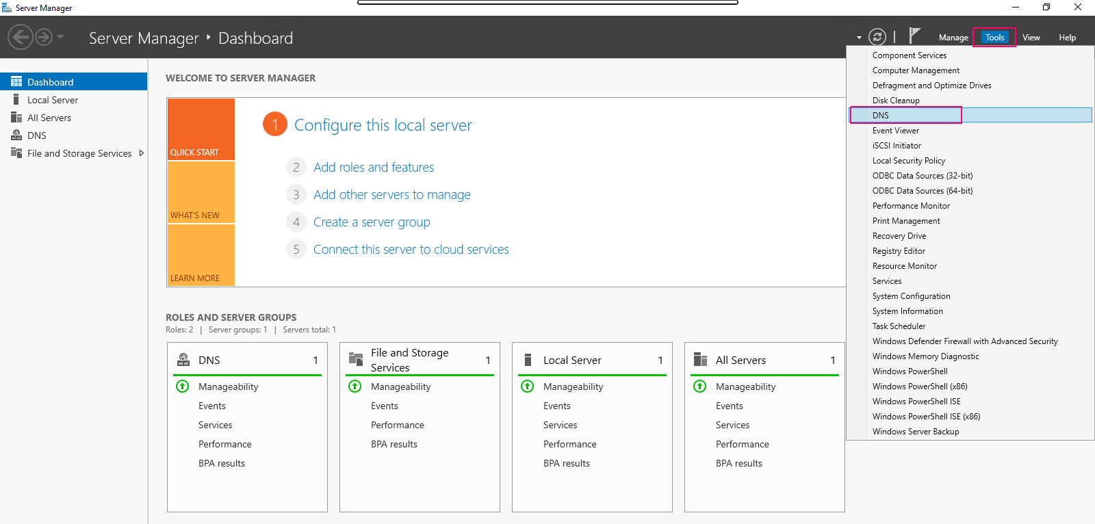
Task: Click Add other servers to manage
Action: pyautogui.click(x=392, y=194)
